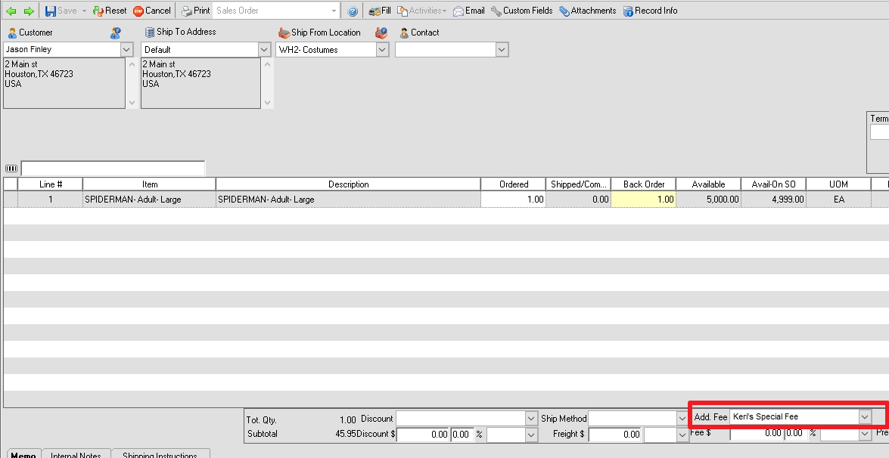Open the Sales Order print type dropdown

tap(334, 11)
